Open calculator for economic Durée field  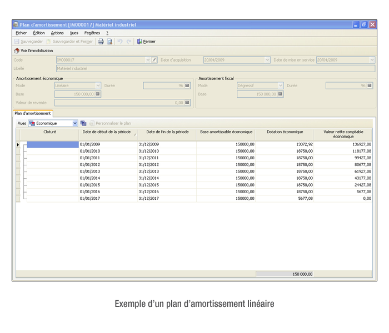(x=187, y=85)
